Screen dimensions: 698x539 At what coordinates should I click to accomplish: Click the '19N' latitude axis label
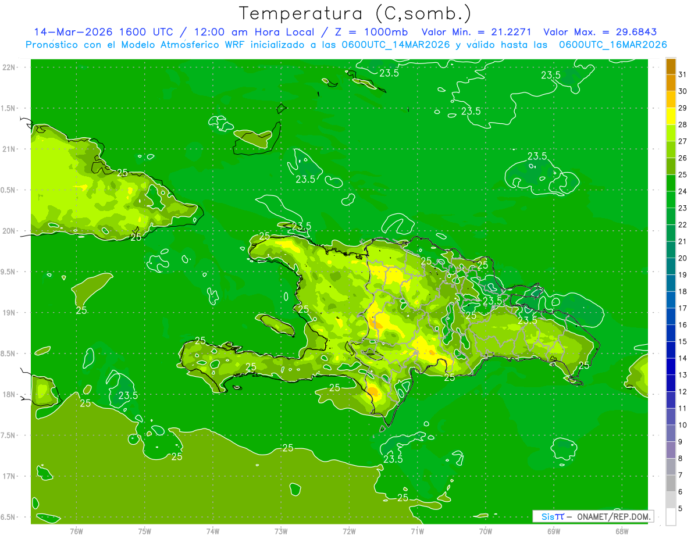[x=8, y=313]
